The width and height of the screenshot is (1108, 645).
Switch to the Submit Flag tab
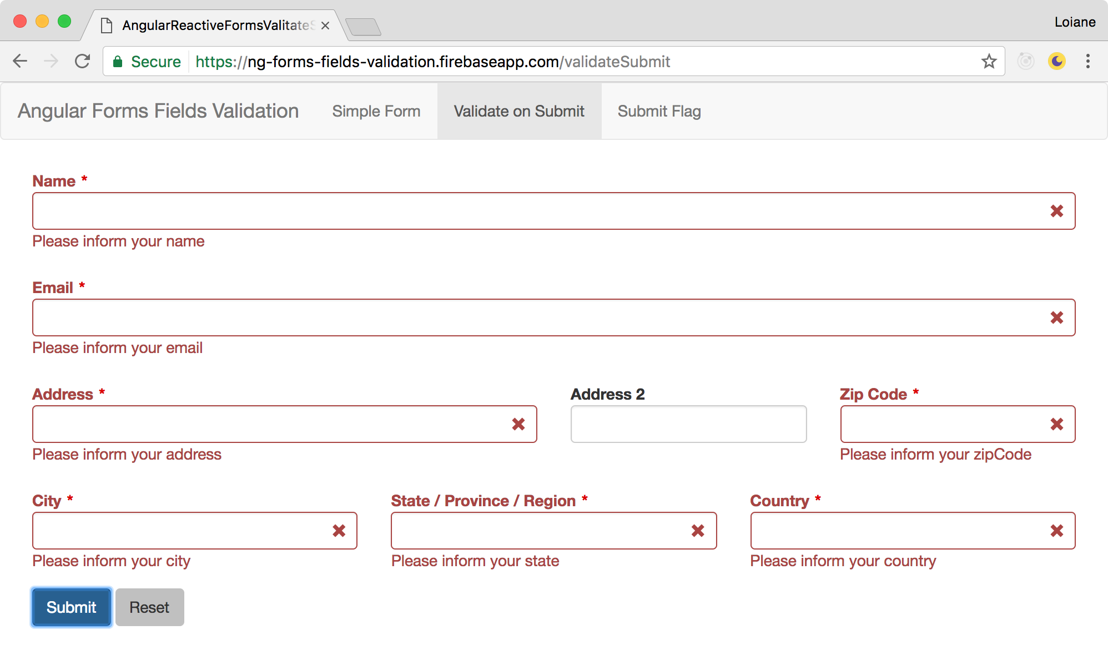(659, 112)
